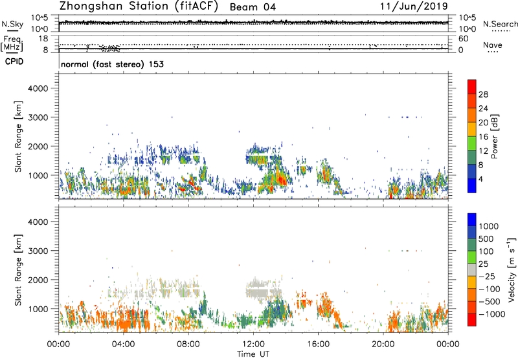The width and height of the screenshot is (518, 358).
Task: Select the normal (fast stereo) 153 text
Action: click(112, 64)
